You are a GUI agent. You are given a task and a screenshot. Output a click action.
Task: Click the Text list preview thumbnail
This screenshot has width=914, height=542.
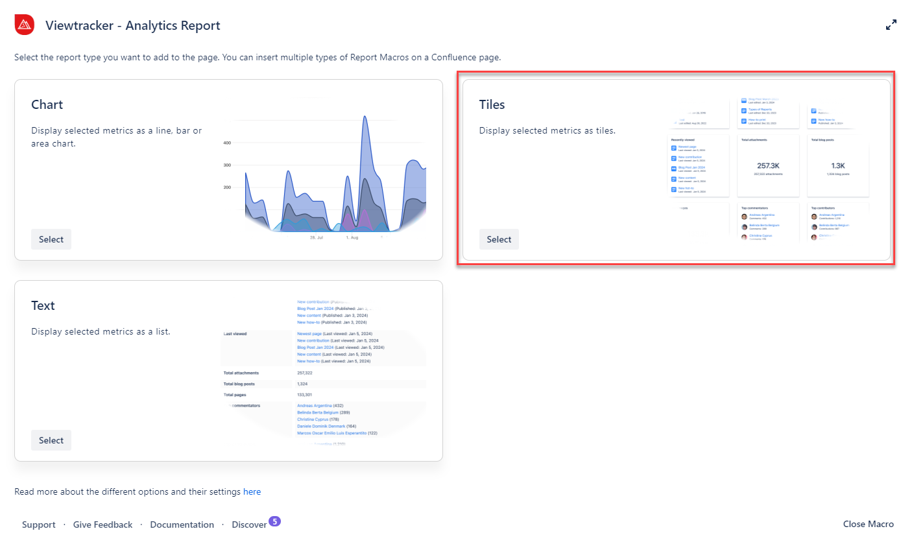[x=324, y=371]
